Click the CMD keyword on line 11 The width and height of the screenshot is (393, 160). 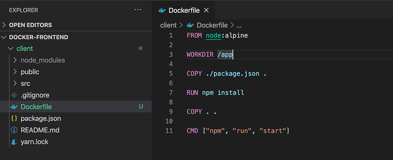point(192,131)
